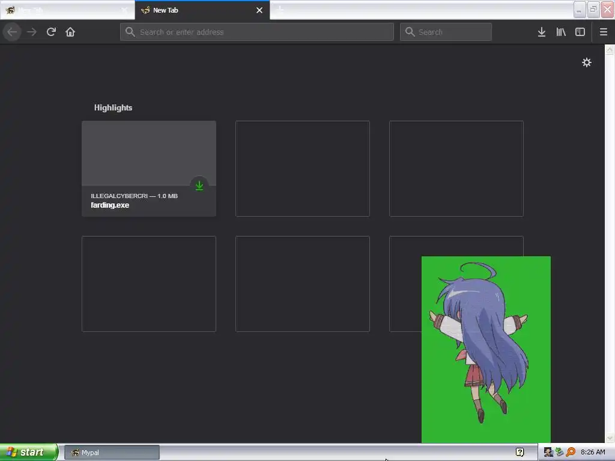Open a new tab with plus button
The height and width of the screenshot is (461, 615).
pyautogui.click(x=280, y=10)
